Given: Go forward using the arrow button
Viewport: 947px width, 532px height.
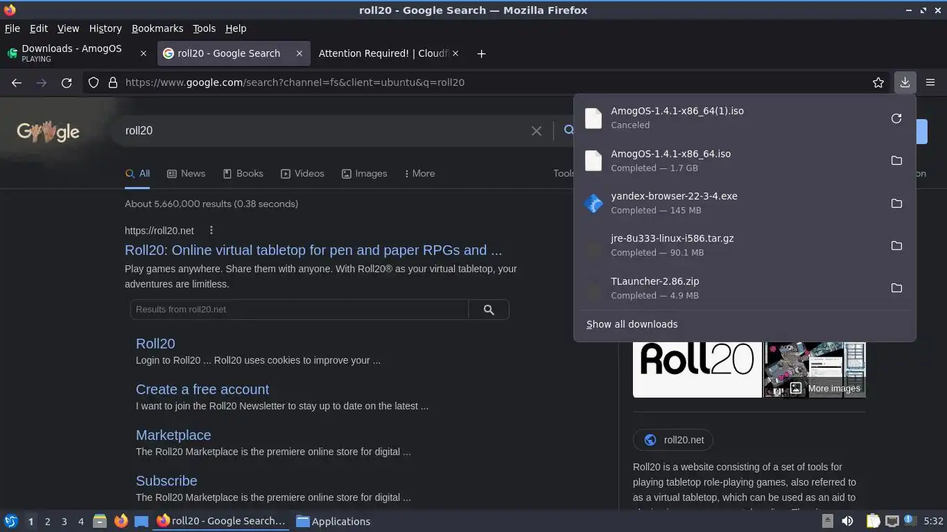Looking at the screenshot, I should (42, 82).
